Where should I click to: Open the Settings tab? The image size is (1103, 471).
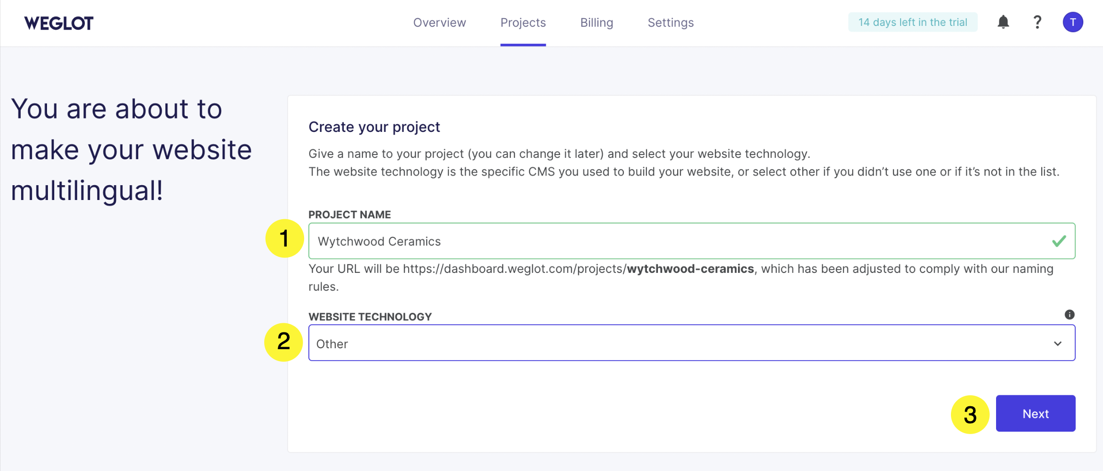(670, 23)
